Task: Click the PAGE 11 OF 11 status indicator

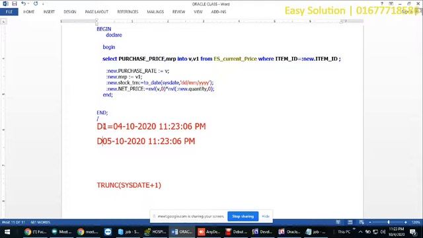Action: (13, 222)
